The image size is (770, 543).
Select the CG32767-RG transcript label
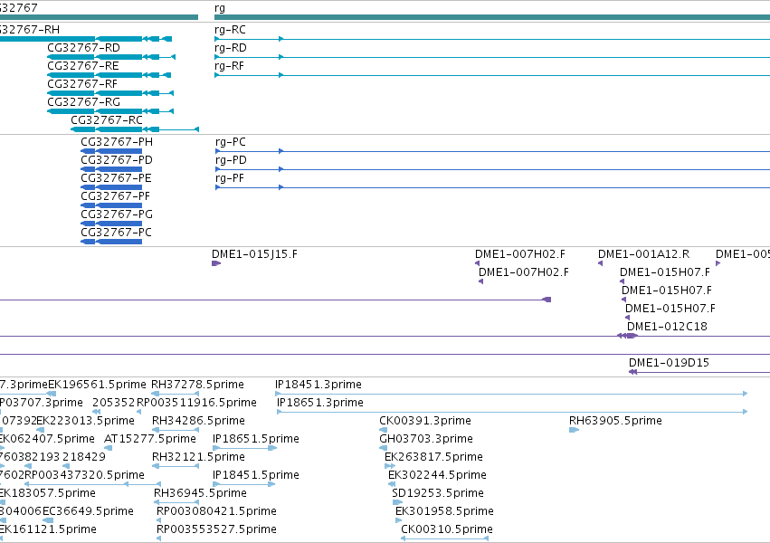(83, 102)
